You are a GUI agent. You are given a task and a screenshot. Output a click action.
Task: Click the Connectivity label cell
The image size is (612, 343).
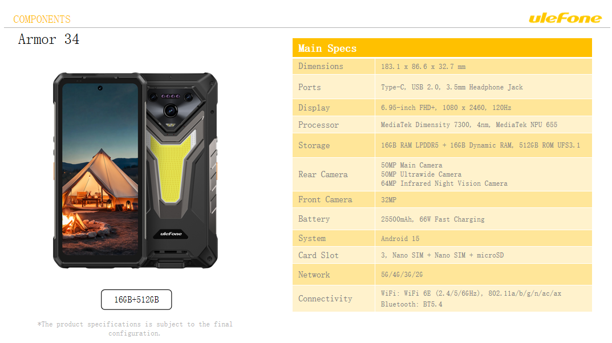click(x=334, y=299)
